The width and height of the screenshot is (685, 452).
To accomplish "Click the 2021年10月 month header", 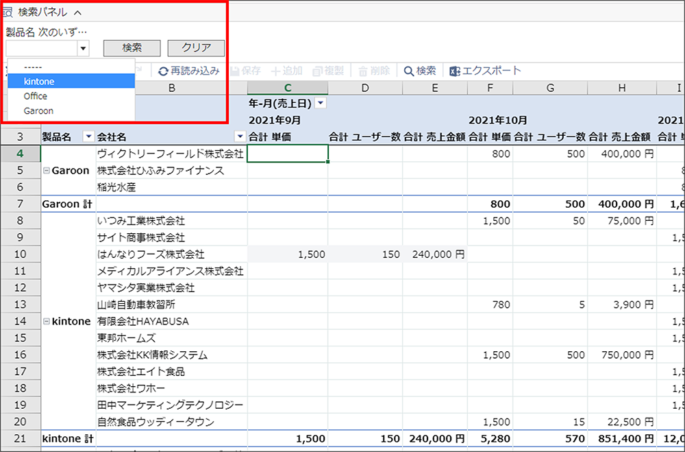I will tap(497, 120).
